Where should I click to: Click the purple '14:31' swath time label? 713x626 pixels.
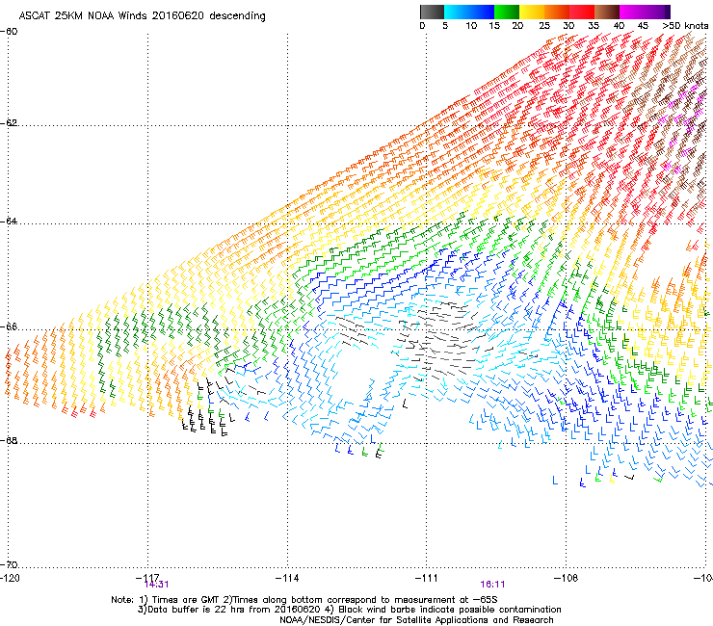coord(156,585)
